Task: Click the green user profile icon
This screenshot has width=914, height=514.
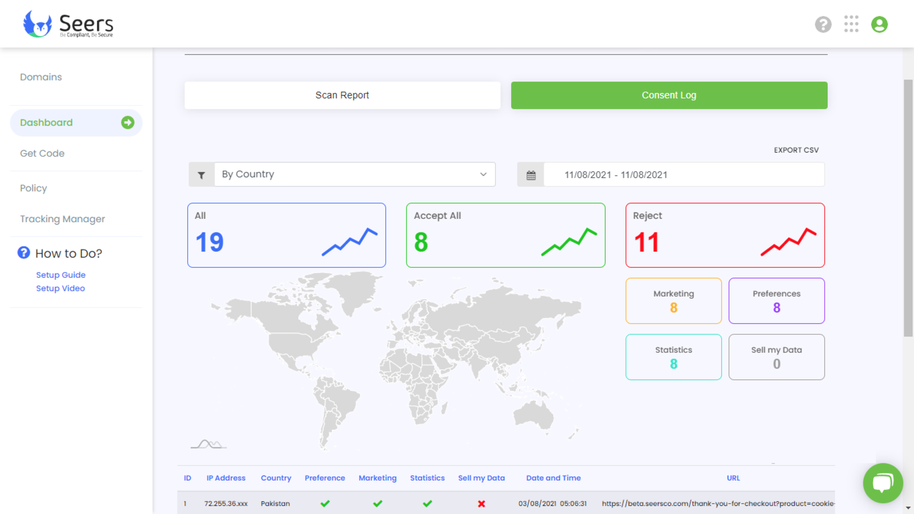Action: [879, 25]
